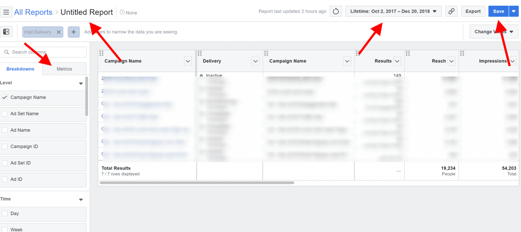521x232 pixels.
Task: Enable the Campaign ID checkbox
Action: click(x=5, y=146)
